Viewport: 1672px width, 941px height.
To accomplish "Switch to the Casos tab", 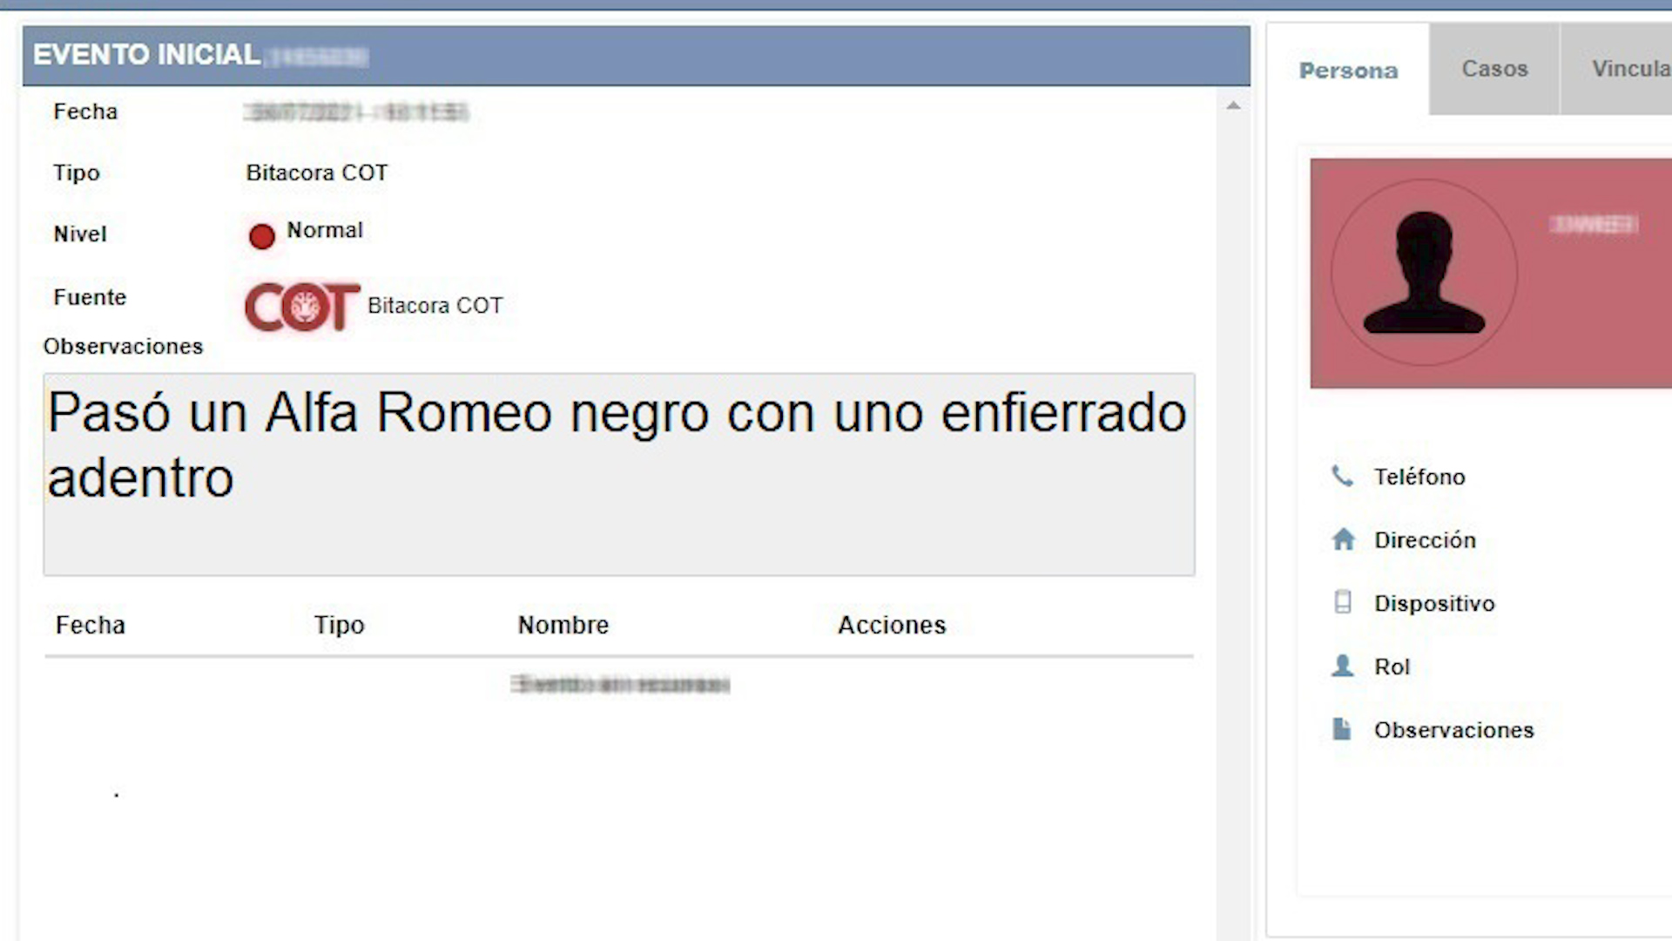I will pyautogui.click(x=1493, y=69).
